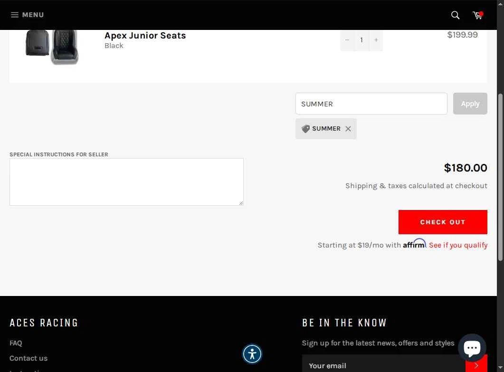Click the quantity field showing 1
Viewport: 504px width, 372px height.
point(361,40)
